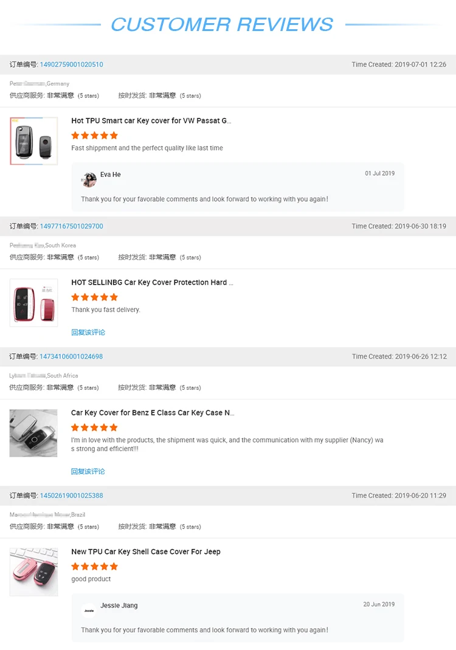Viewport: 456px width, 650px height.
Task: Click the Customer Reviews heading
Action: click(222, 24)
